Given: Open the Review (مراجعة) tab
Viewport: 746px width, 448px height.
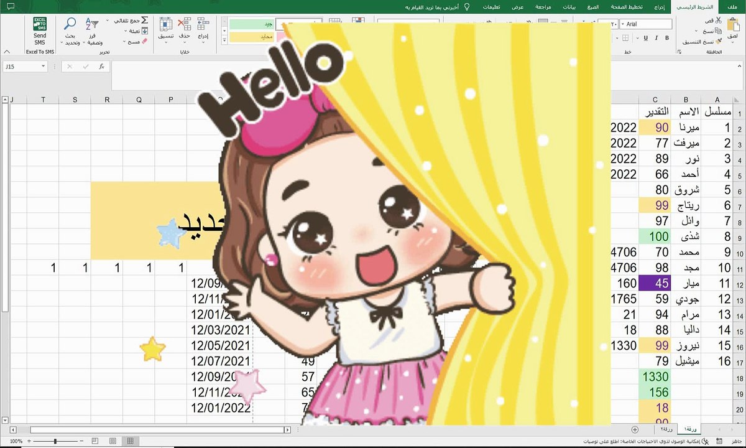Looking at the screenshot, I should [542, 7].
